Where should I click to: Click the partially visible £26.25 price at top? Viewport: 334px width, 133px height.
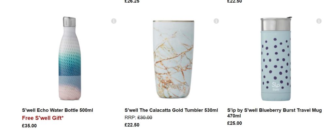pyautogui.click(x=132, y=1)
